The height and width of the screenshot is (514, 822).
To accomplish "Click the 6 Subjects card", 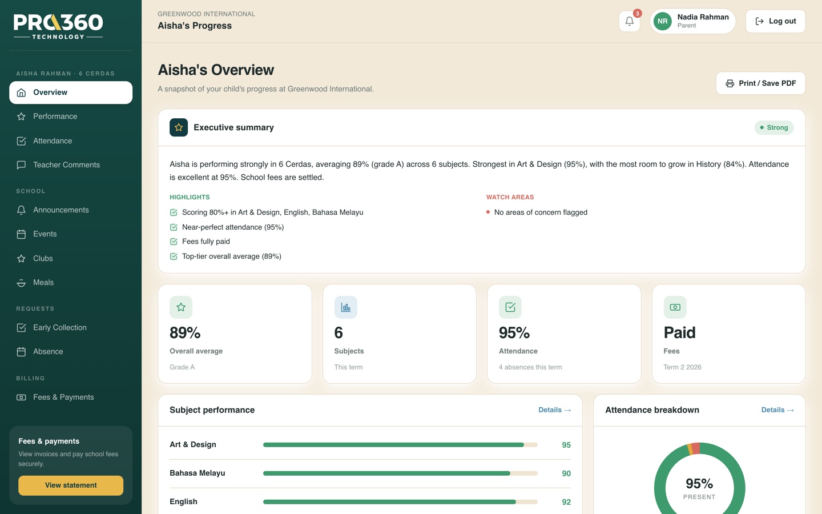I will [400, 334].
